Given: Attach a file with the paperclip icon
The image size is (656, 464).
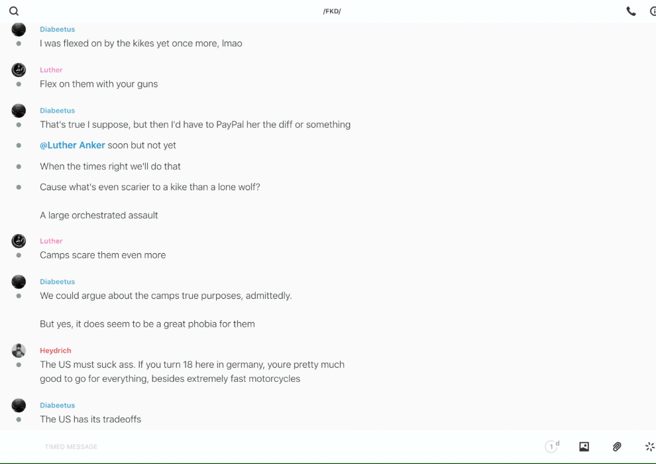Looking at the screenshot, I should 617,447.
